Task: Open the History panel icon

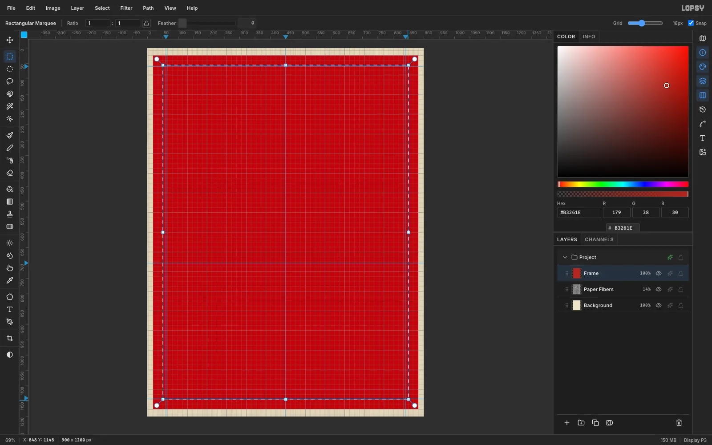Action: click(703, 109)
